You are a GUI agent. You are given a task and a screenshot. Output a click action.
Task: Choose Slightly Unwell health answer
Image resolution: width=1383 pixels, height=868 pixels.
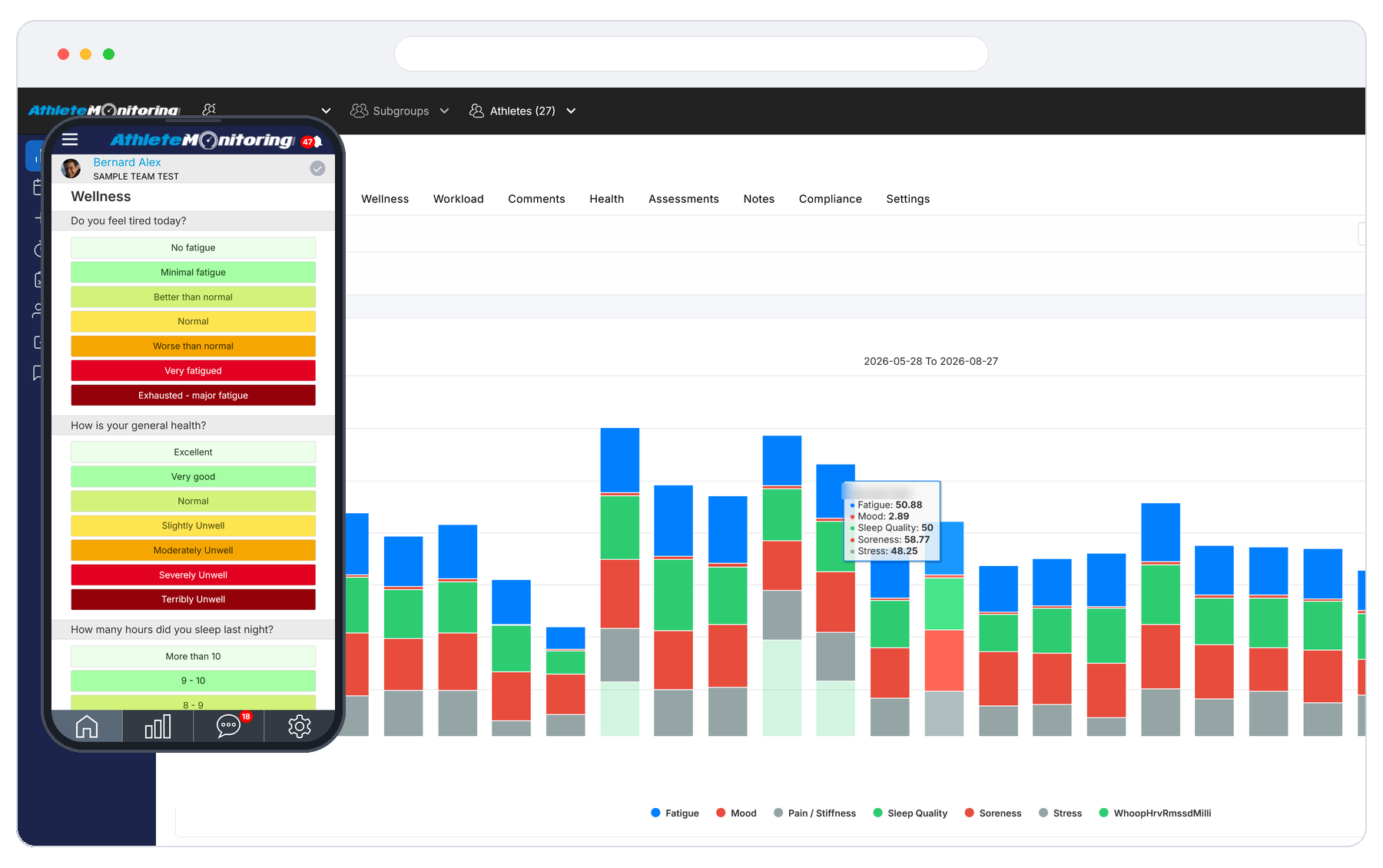(x=193, y=525)
